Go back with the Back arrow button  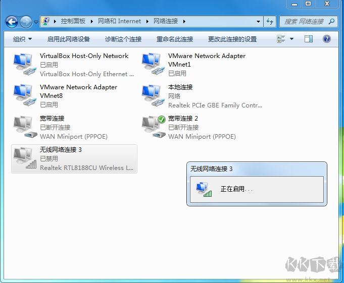(12, 22)
